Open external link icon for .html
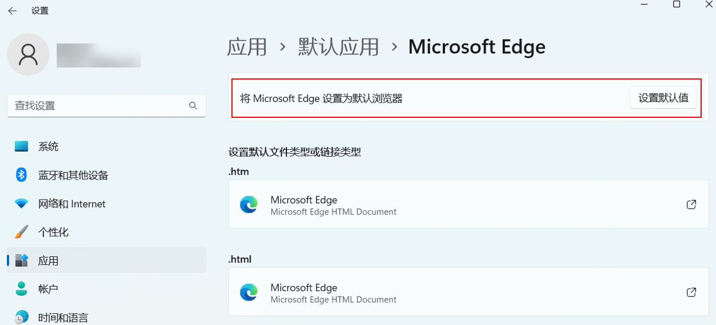The height and width of the screenshot is (325, 716). coord(691,292)
